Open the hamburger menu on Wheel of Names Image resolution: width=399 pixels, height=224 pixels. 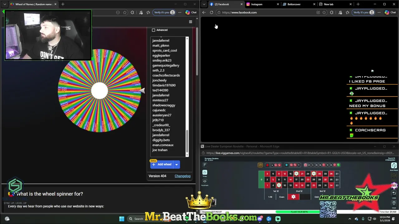tap(190, 22)
